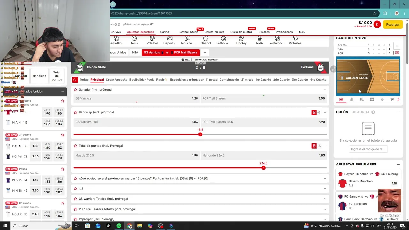Open the Windows Start menu

click(x=5, y=226)
